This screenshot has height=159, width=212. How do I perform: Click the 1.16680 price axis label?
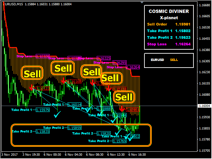[x=205, y=5]
